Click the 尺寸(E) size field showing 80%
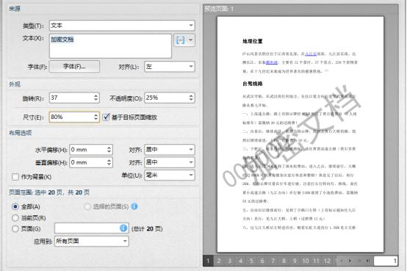Image resolution: width=407 pixels, height=271 pixels. pos(71,117)
